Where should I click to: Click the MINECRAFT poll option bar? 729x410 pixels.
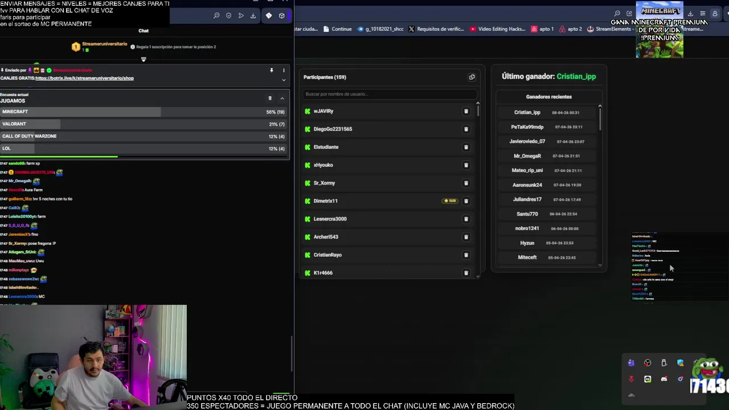coord(145,112)
